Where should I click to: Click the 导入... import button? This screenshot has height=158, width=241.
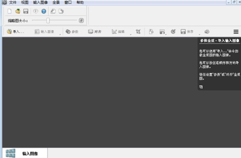[15, 31]
